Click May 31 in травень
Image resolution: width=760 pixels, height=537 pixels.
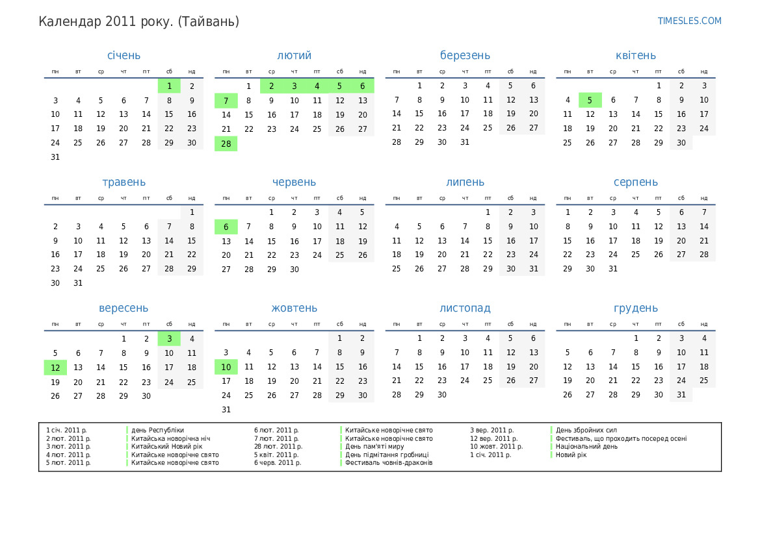click(78, 282)
